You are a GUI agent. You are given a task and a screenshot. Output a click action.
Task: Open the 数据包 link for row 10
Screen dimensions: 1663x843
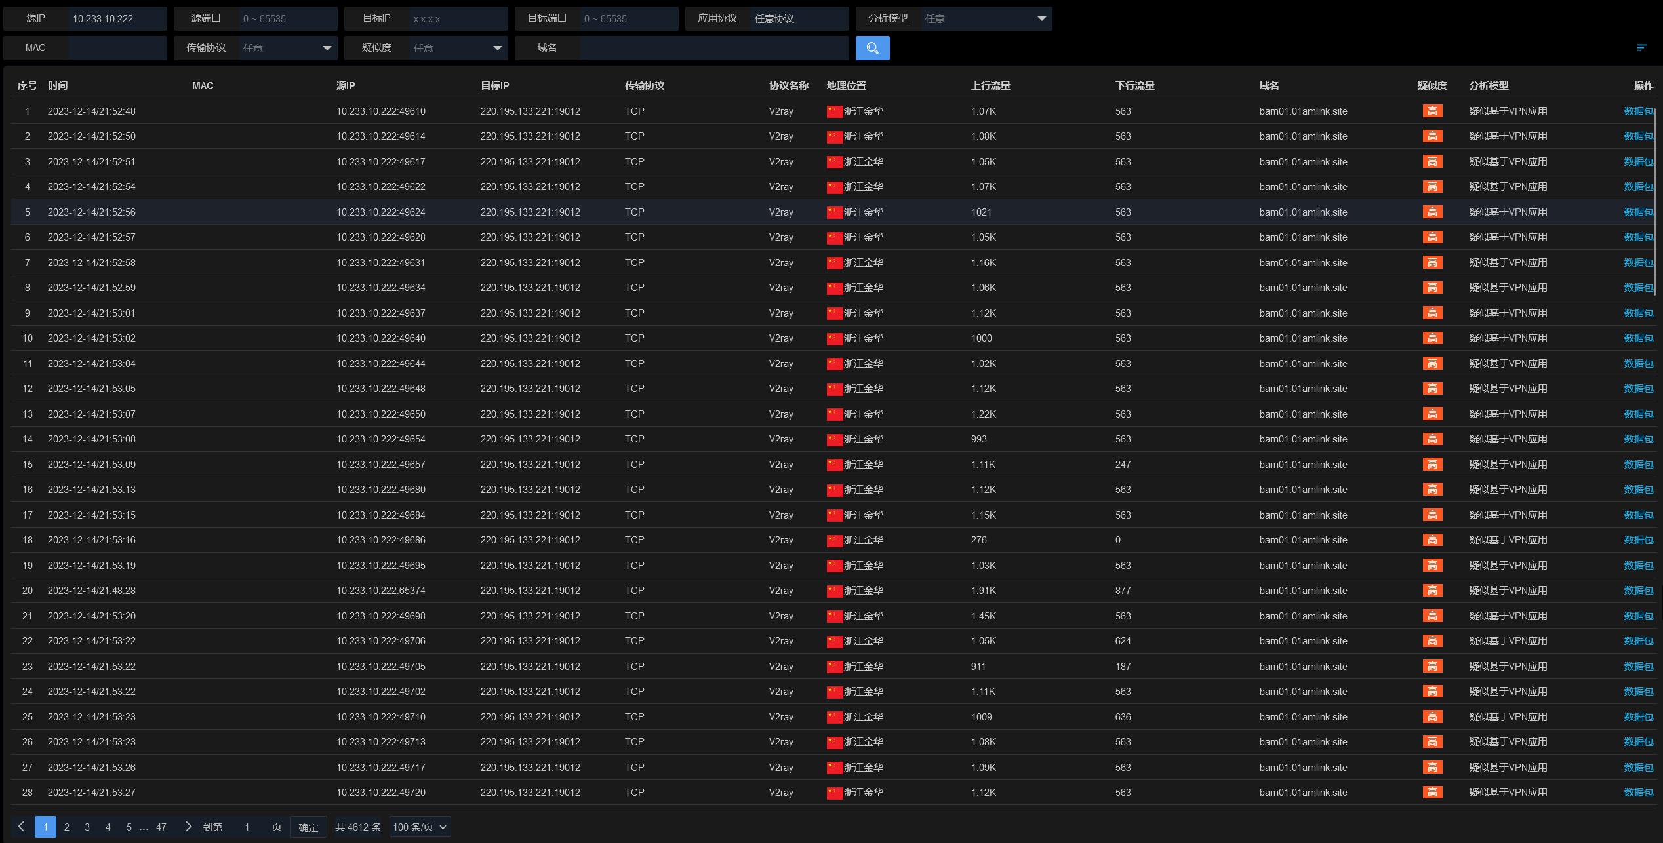1637,338
